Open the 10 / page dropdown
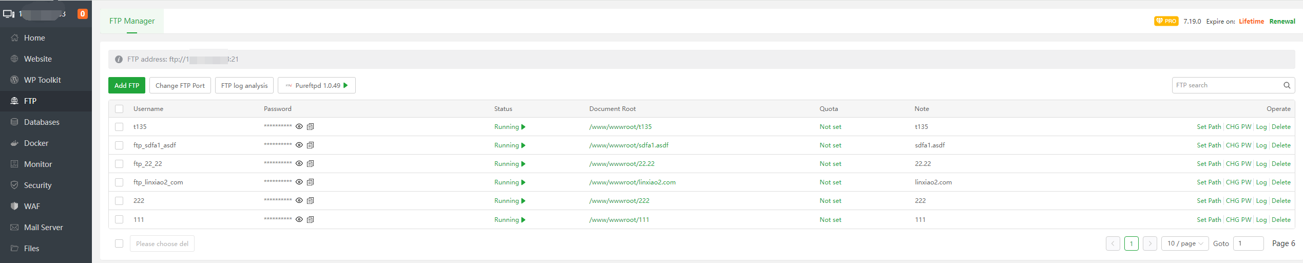 1184,243
